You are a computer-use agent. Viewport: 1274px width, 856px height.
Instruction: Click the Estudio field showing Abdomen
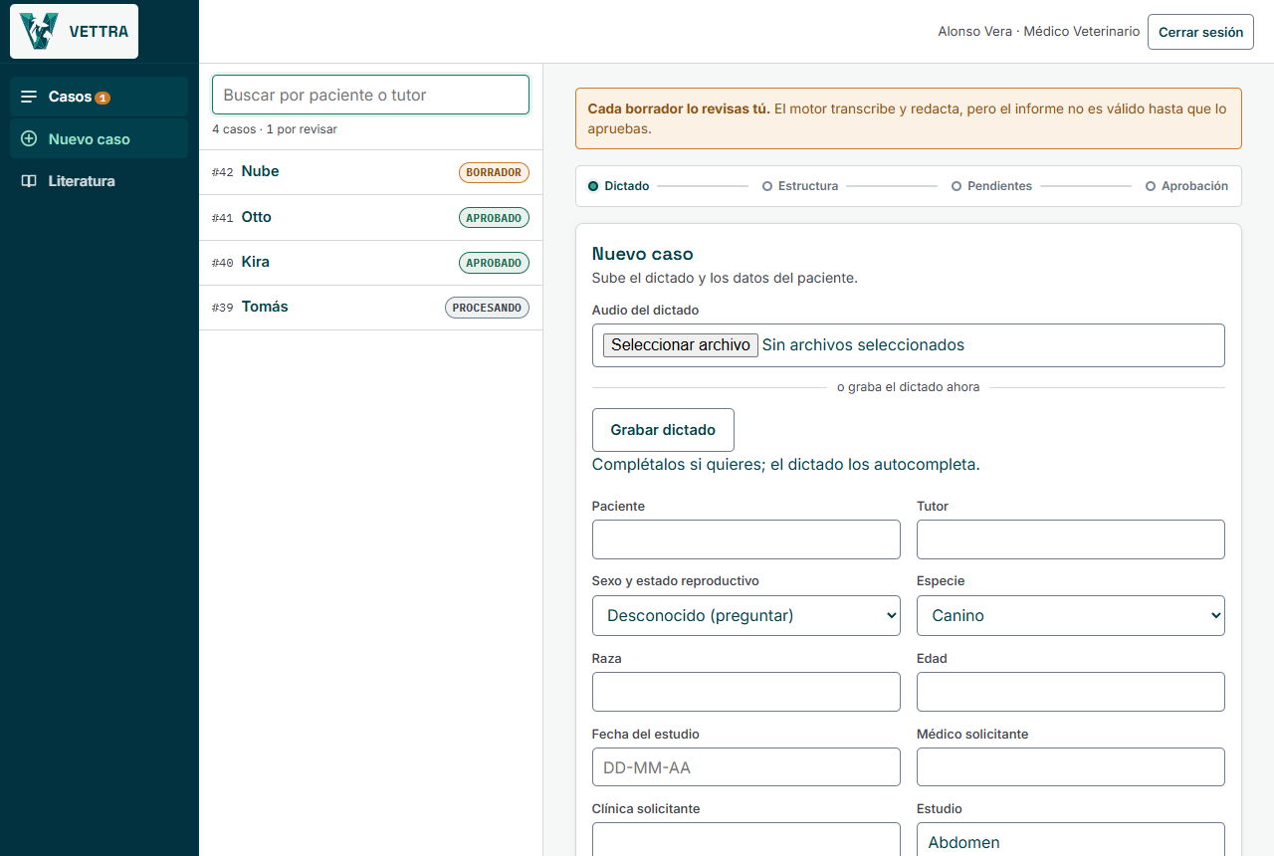point(1071,839)
